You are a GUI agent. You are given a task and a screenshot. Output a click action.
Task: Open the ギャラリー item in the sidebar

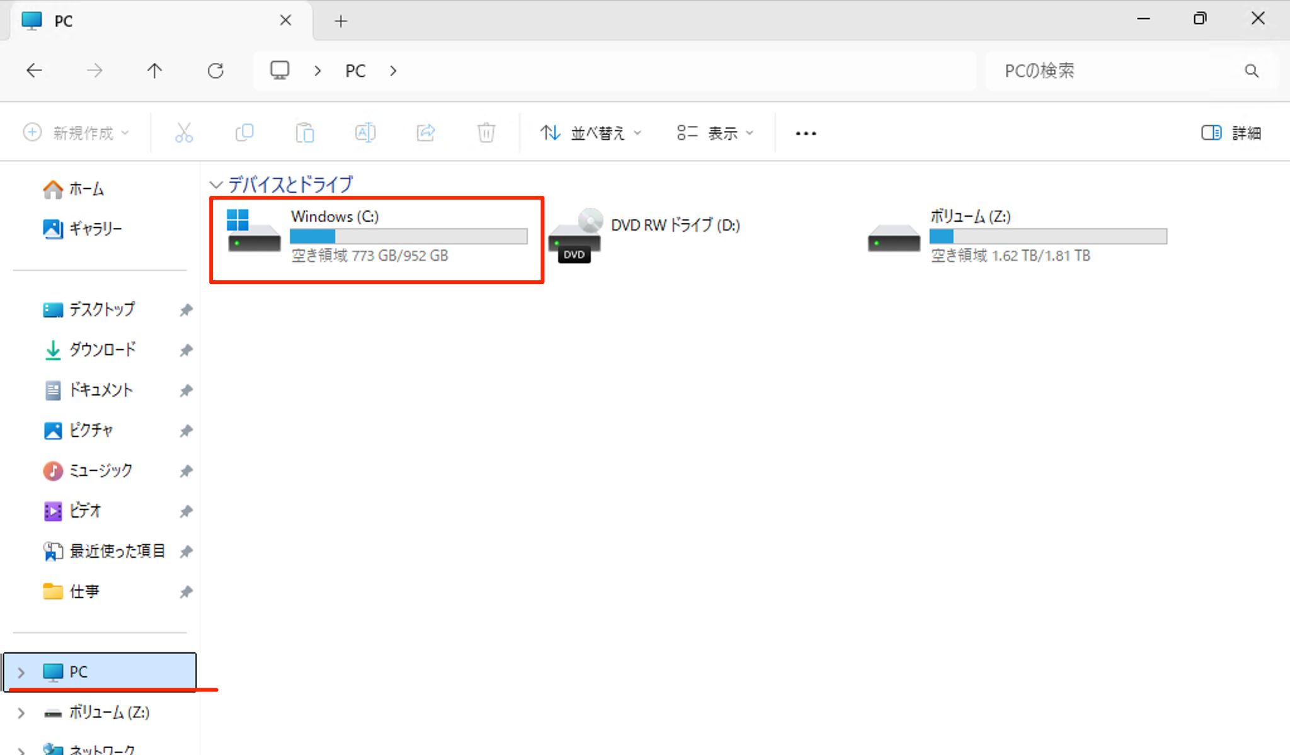click(96, 229)
